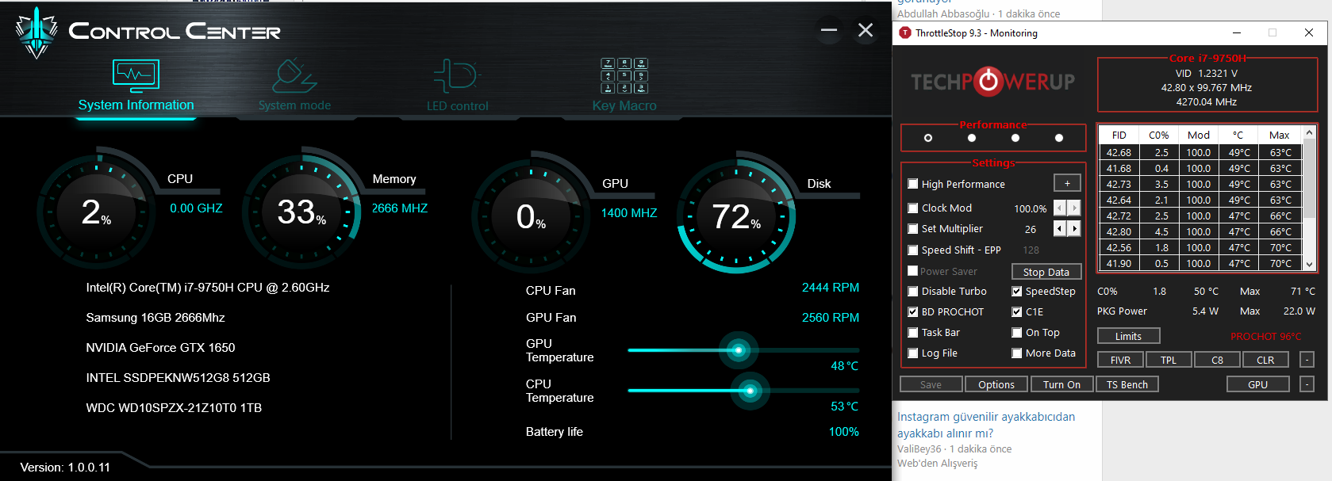Open System Information tab monitor icon
Screen dimensions: 1332x481
[x=136, y=76]
